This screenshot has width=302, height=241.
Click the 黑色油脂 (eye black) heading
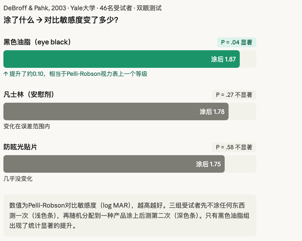(37, 42)
